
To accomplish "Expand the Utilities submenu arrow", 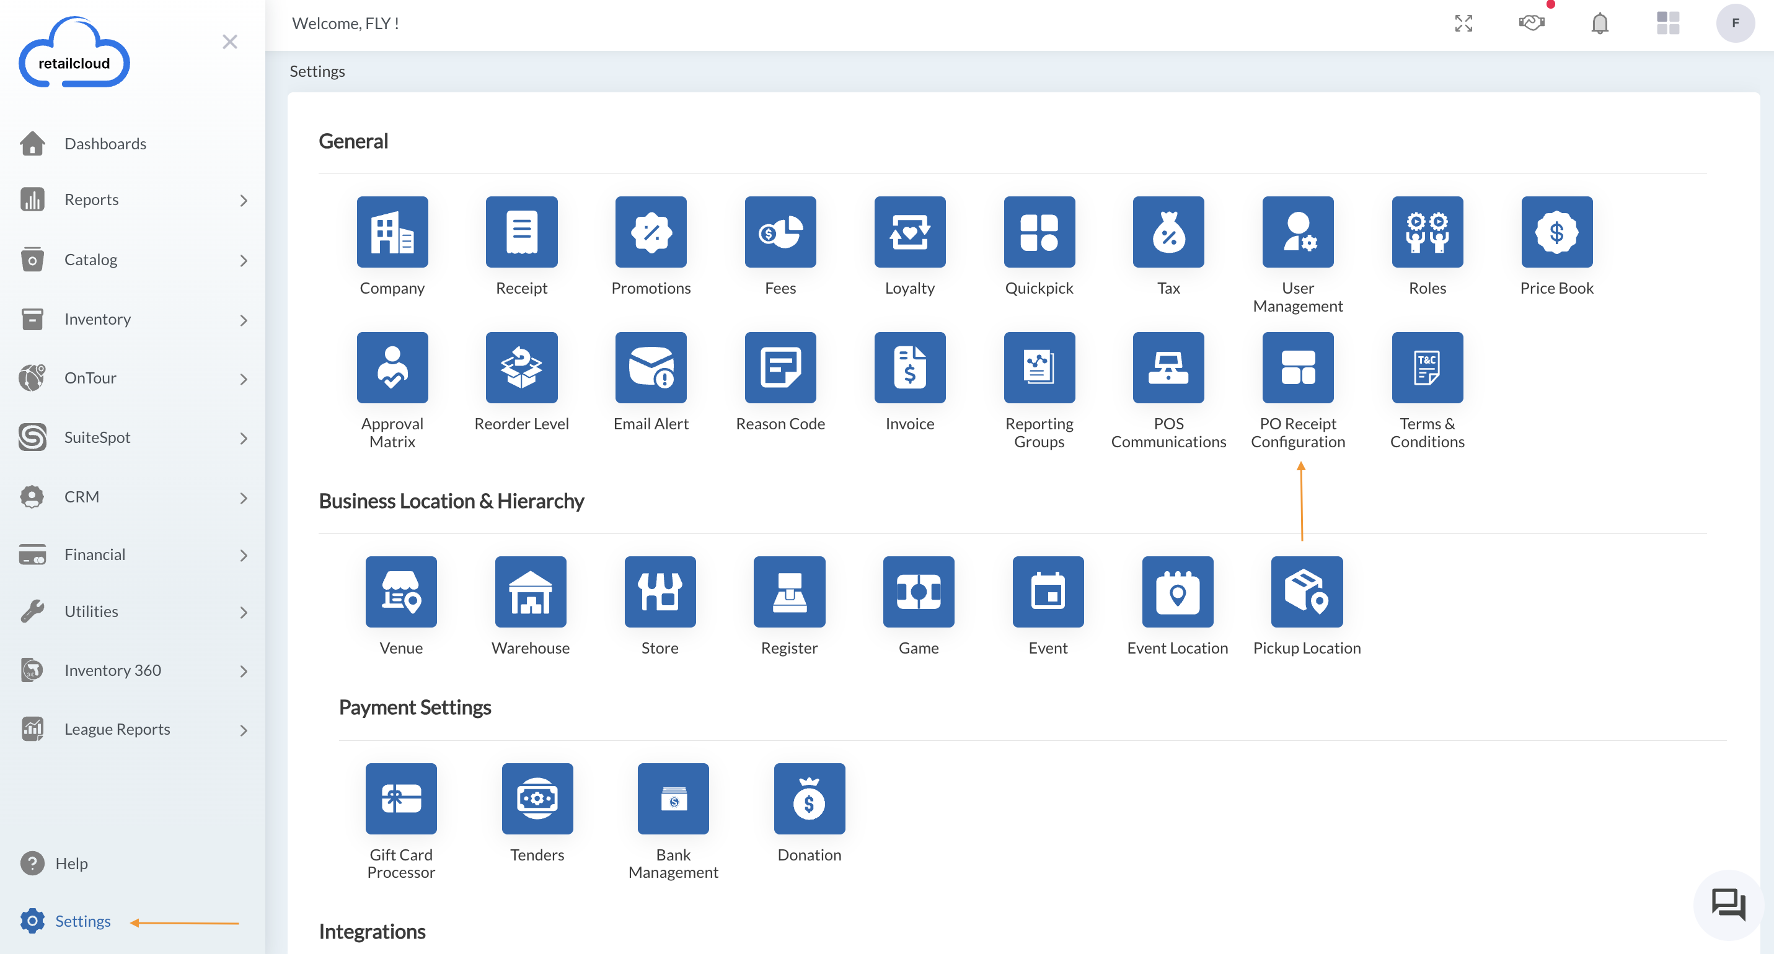I will coord(243,613).
